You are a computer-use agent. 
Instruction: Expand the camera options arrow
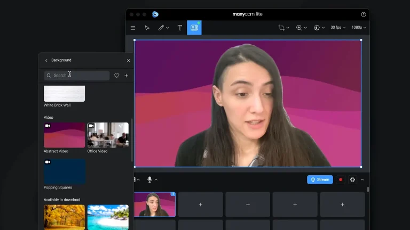(138, 179)
